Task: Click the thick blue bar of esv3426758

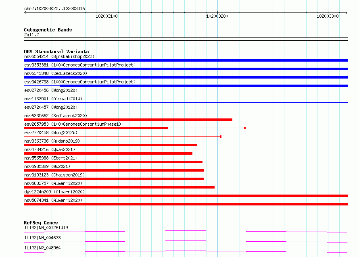Action: (204, 86)
